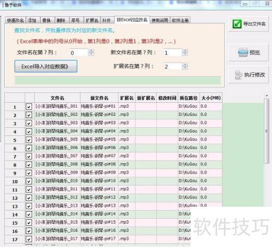Increase the 文件名在第?列 spinner value
Screen dimensions: 272x247
pos(91,51)
